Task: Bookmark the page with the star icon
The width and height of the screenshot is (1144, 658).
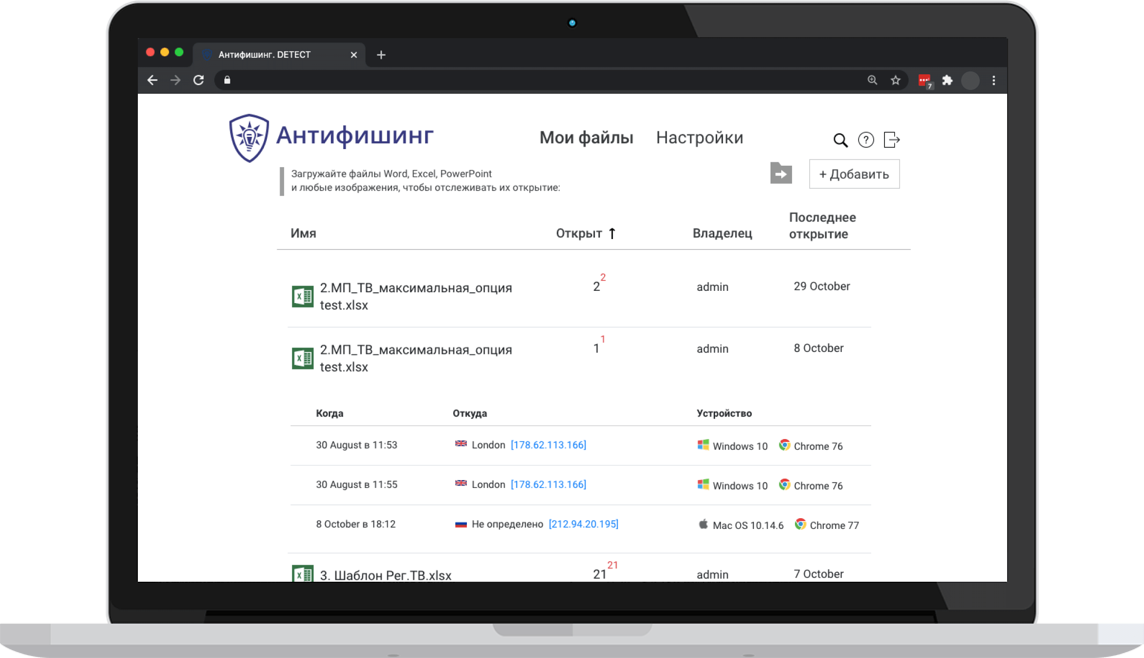Action: (x=895, y=80)
